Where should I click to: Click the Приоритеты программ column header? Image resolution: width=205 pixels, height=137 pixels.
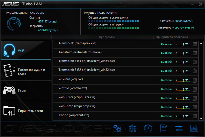[172, 37]
